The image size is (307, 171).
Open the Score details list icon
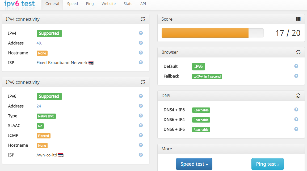pos(298,19)
